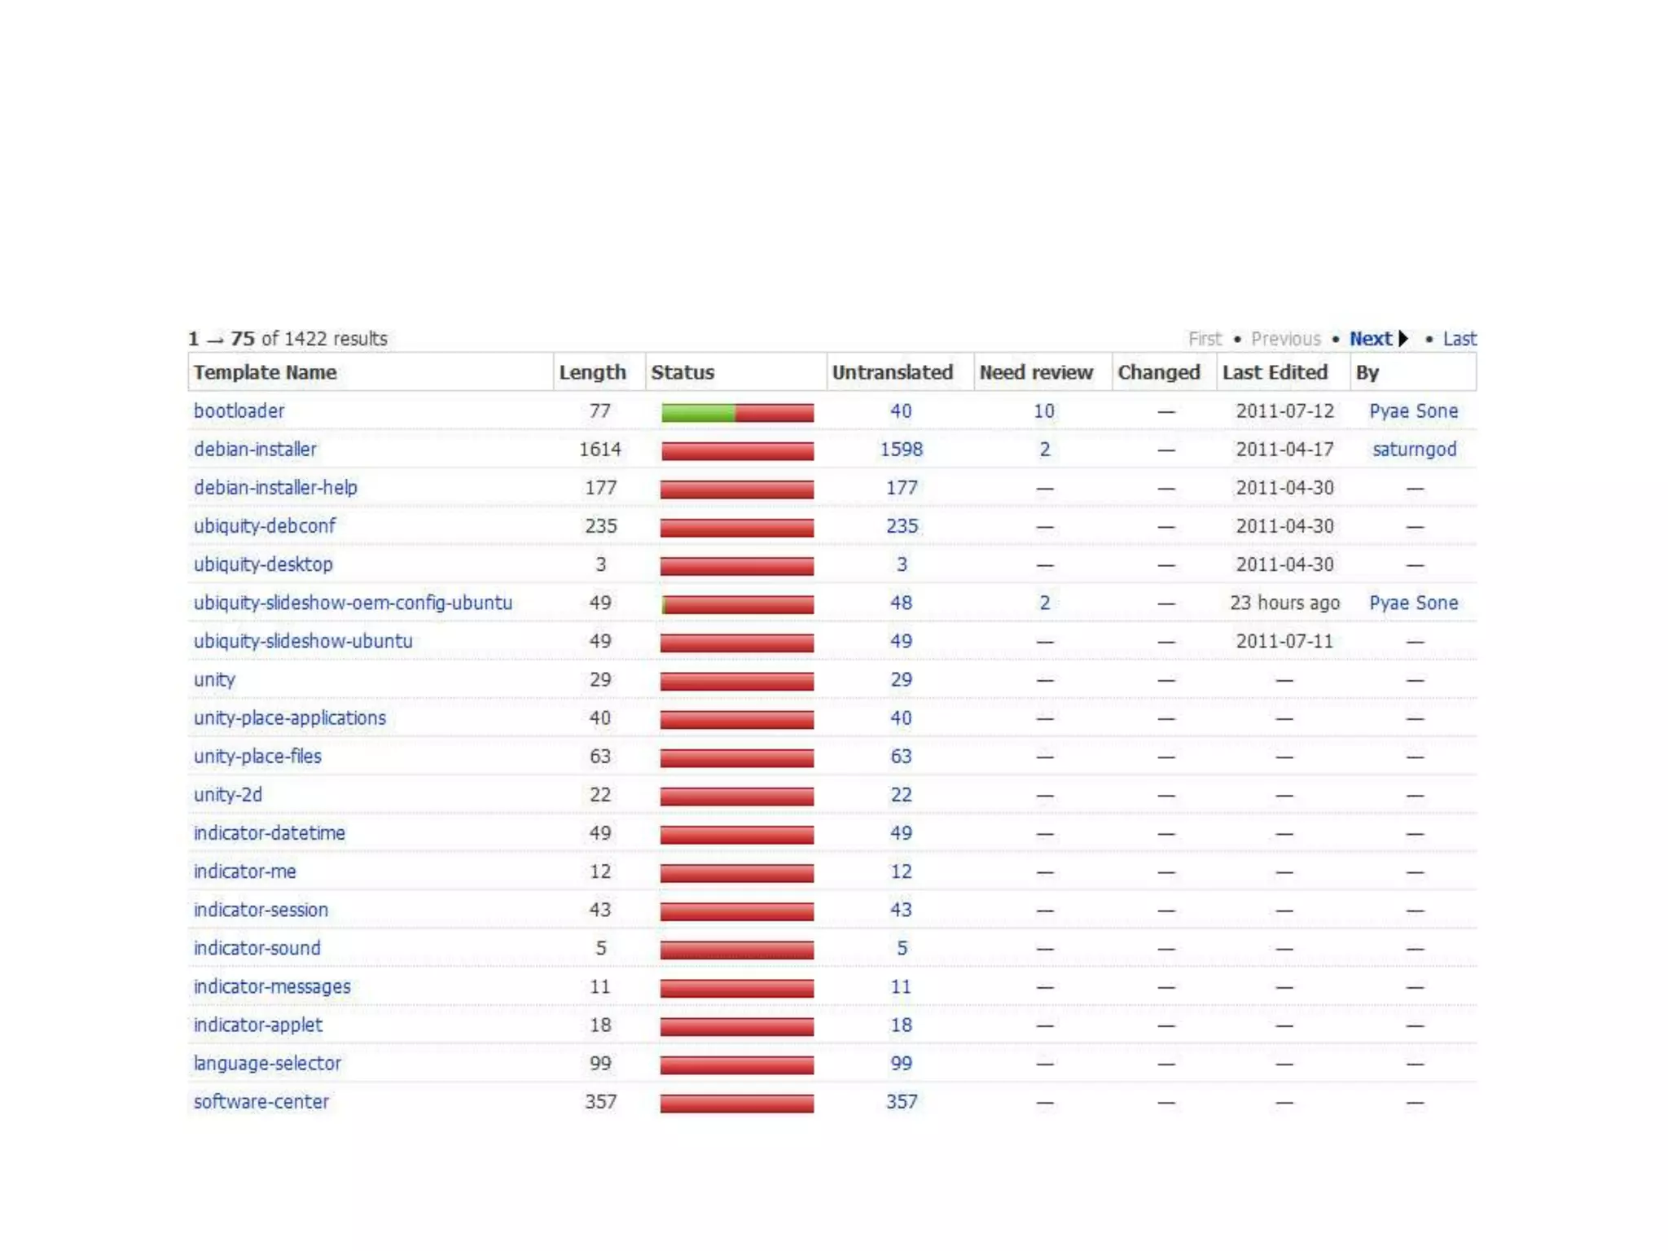Click untranslated count 357 for software-center

tap(901, 1102)
